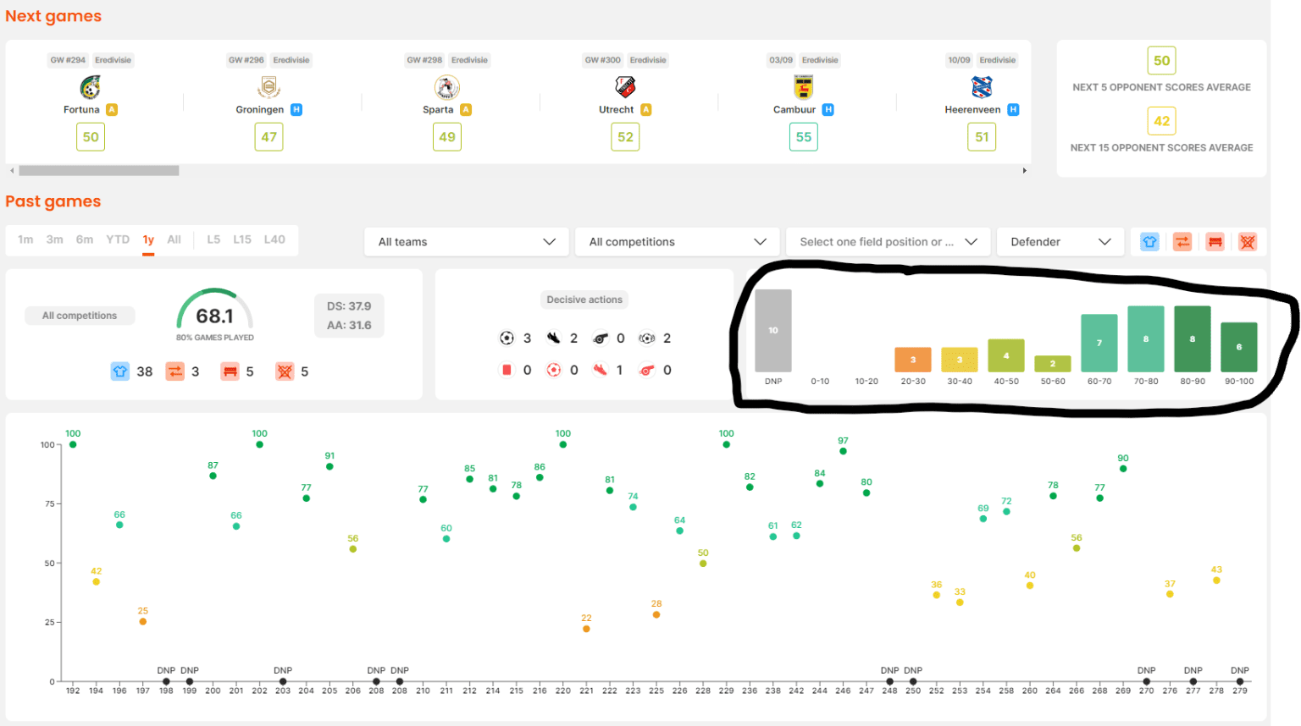Open the Cambuur club crest
Viewport: 1301px width, 726px height.
[804, 87]
